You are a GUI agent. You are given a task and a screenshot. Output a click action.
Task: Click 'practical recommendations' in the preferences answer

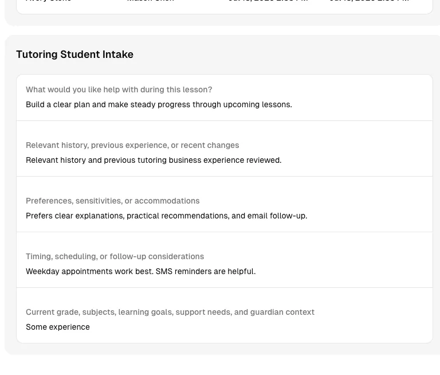[x=178, y=216]
